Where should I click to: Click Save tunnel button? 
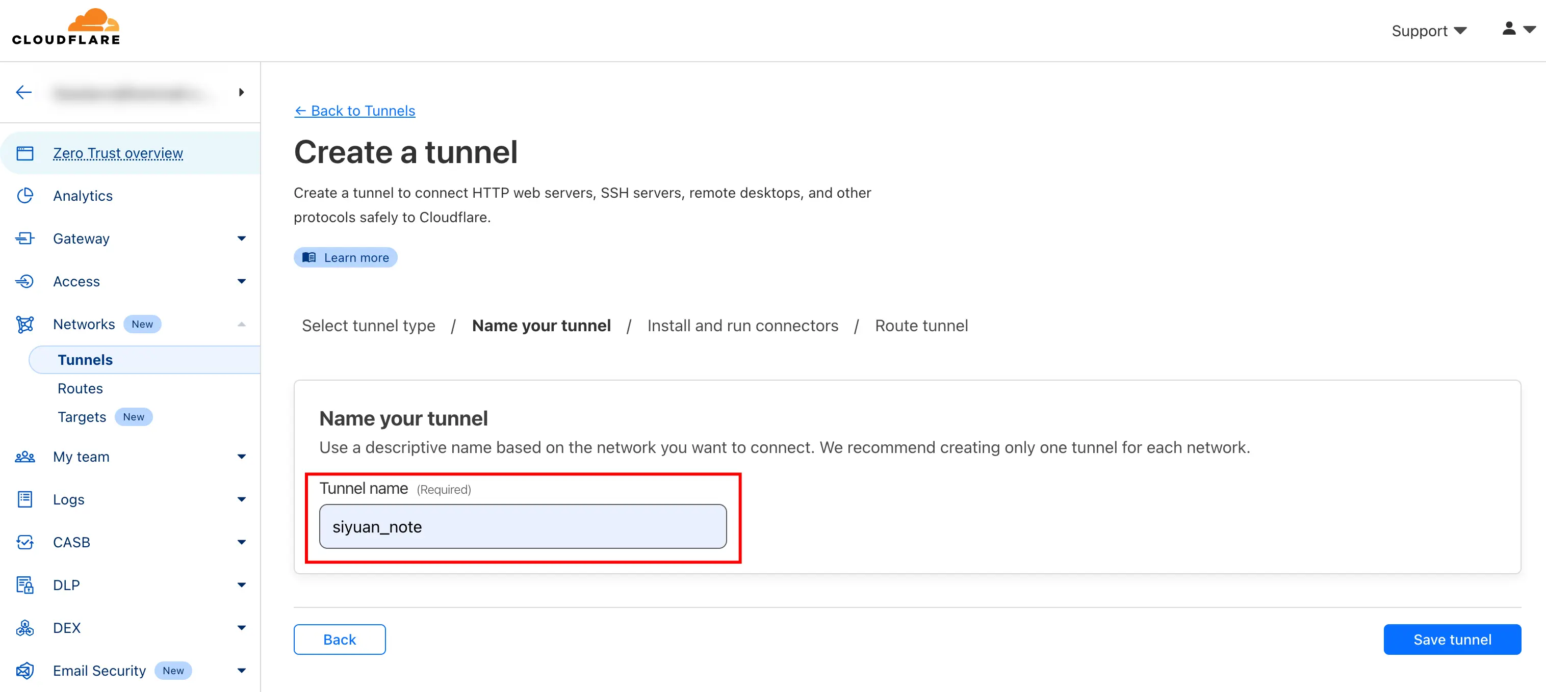click(1451, 639)
